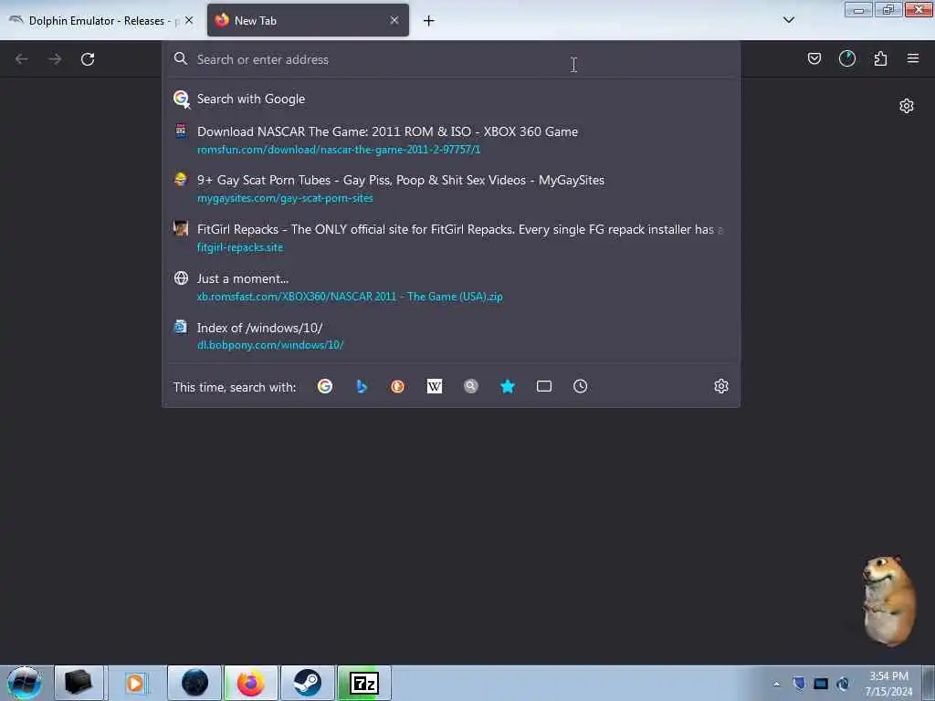Search this time with Wikipedia icon
The image size is (935, 701).
[434, 386]
